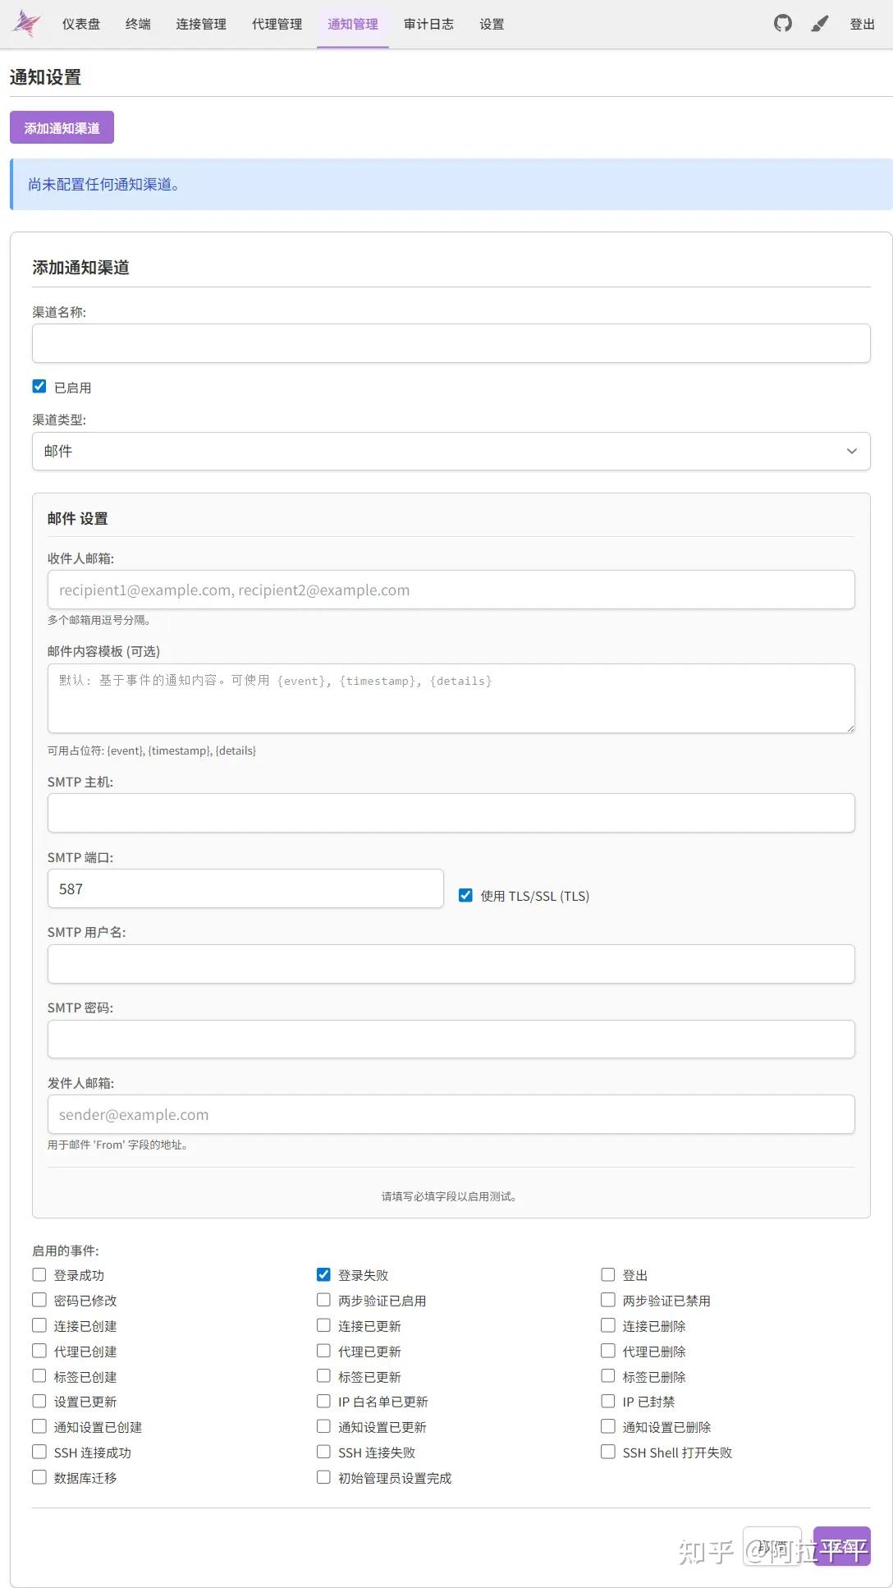Open 设置 nav item

492,24
